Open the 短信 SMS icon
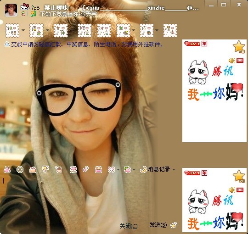 coord(85,30)
